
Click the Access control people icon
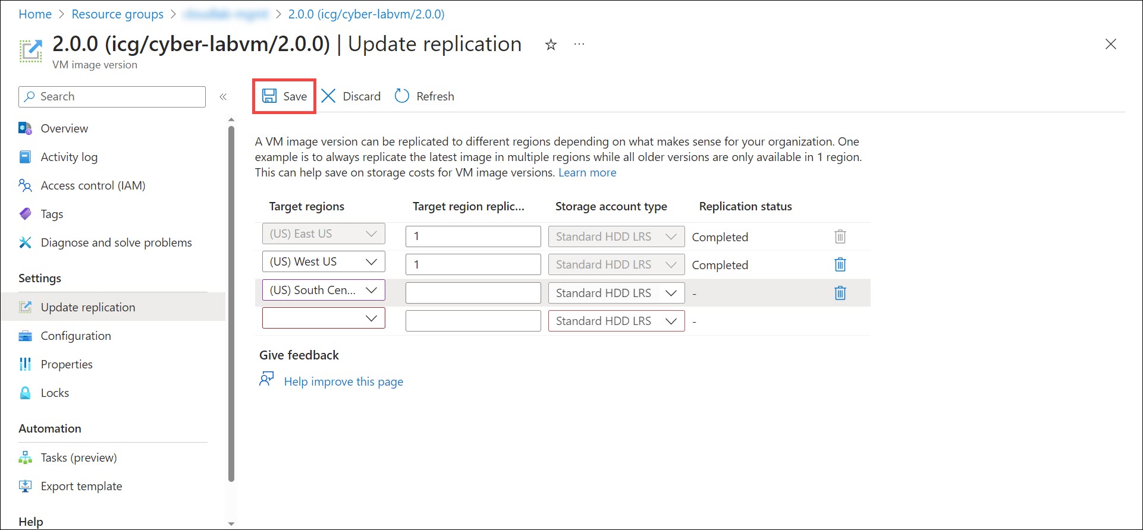25,185
